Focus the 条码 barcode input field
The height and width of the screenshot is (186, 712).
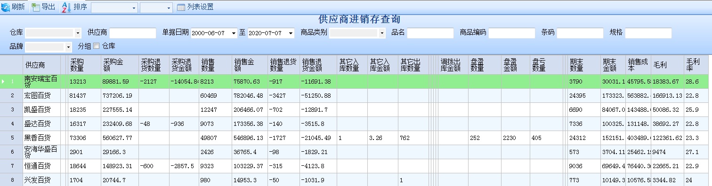pos(580,33)
